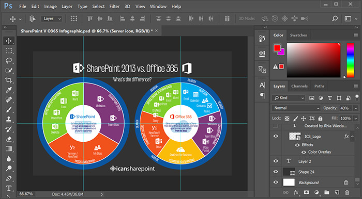Open the Window menu
362x199 pixels.
click(158, 6)
